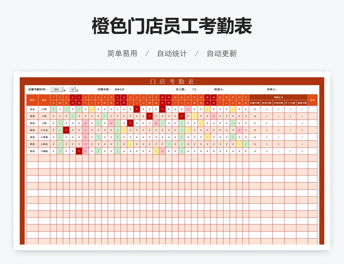344x264 pixels.
Task: Select the 职位 column header
Action: pyautogui.click(x=32, y=100)
